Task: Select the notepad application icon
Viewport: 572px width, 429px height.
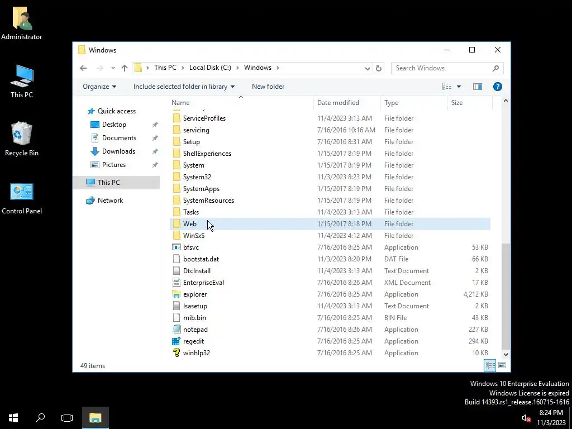Action: (x=177, y=330)
